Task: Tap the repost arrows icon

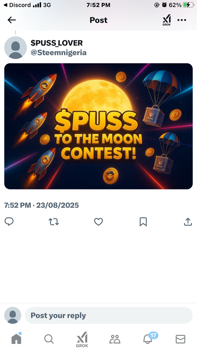Action: click(54, 222)
